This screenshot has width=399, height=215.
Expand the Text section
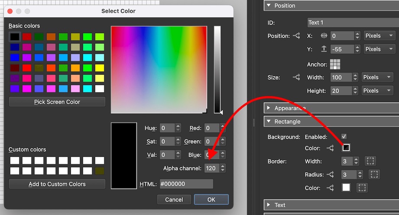(x=269, y=205)
